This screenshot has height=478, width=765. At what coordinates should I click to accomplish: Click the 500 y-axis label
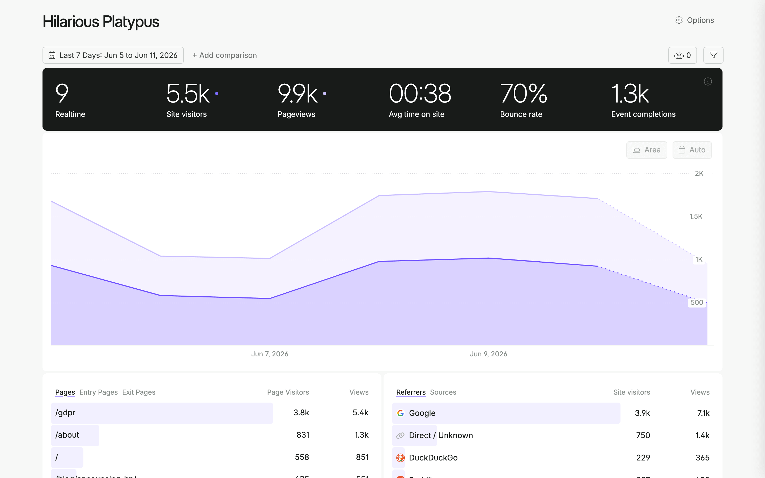pos(697,302)
